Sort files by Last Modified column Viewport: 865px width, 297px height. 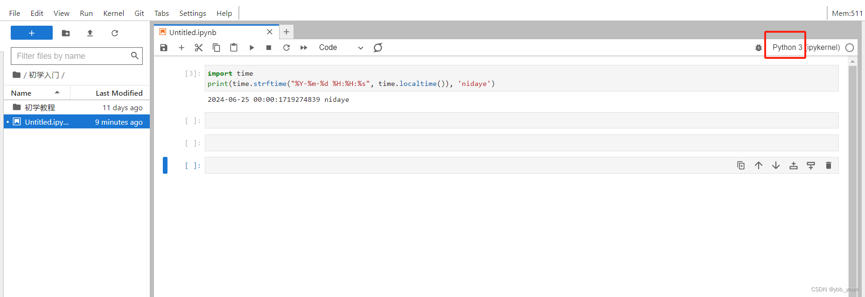coord(110,93)
